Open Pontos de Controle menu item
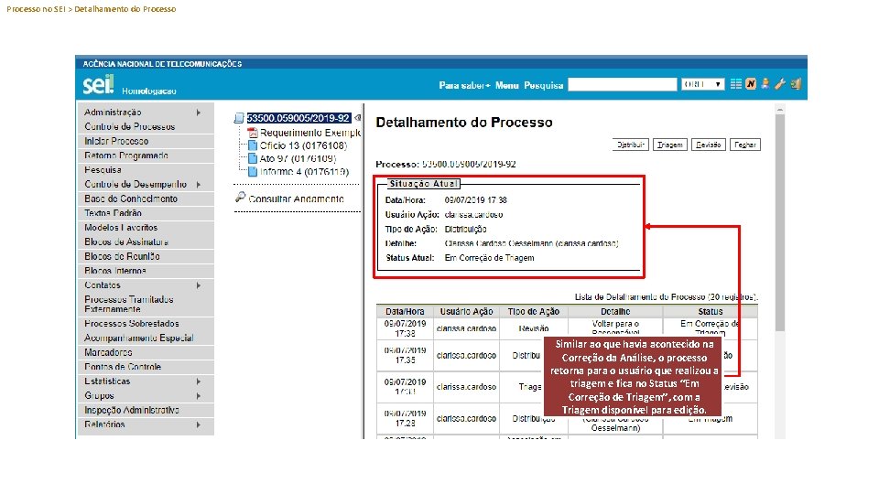The height and width of the screenshot is (494, 879). tap(146, 367)
